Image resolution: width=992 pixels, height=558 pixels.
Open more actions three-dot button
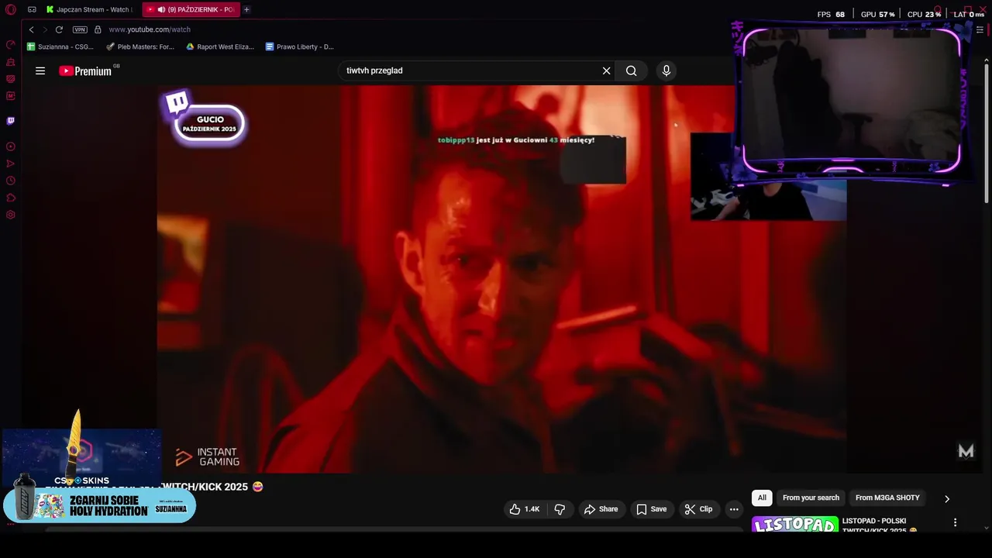click(x=734, y=509)
